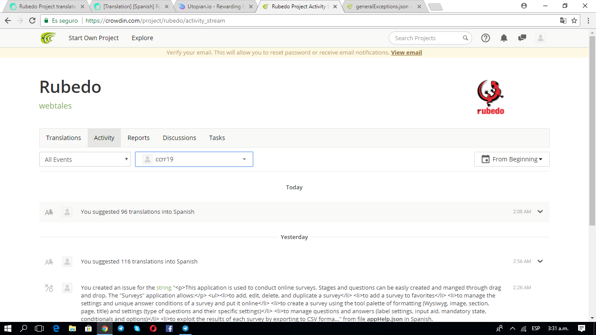Click the issue icon beside created issue entry
The image size is (596, 335).
pos(49,288)
